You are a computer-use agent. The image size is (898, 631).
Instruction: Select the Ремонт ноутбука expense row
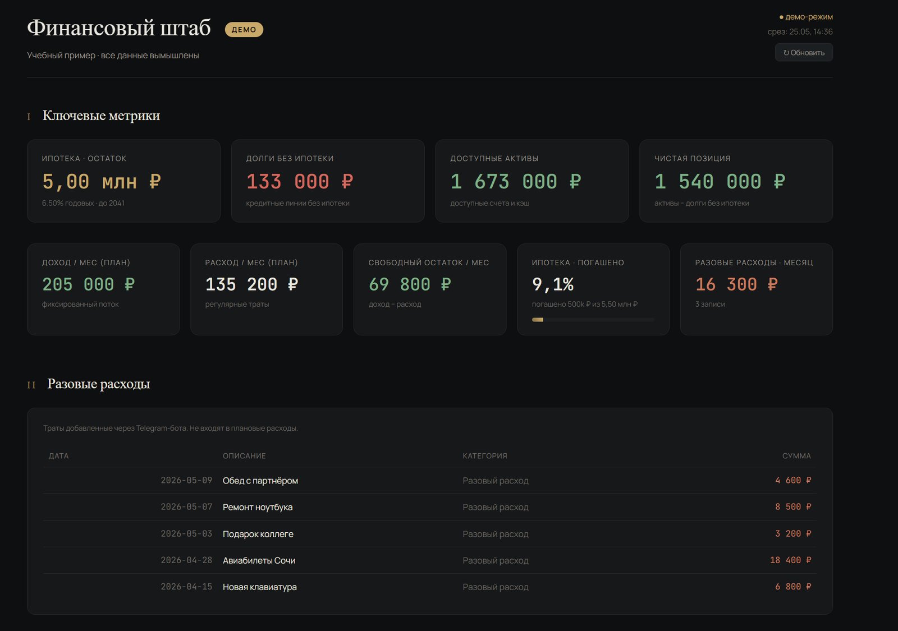pyautogui.click(x=430, y=507)
